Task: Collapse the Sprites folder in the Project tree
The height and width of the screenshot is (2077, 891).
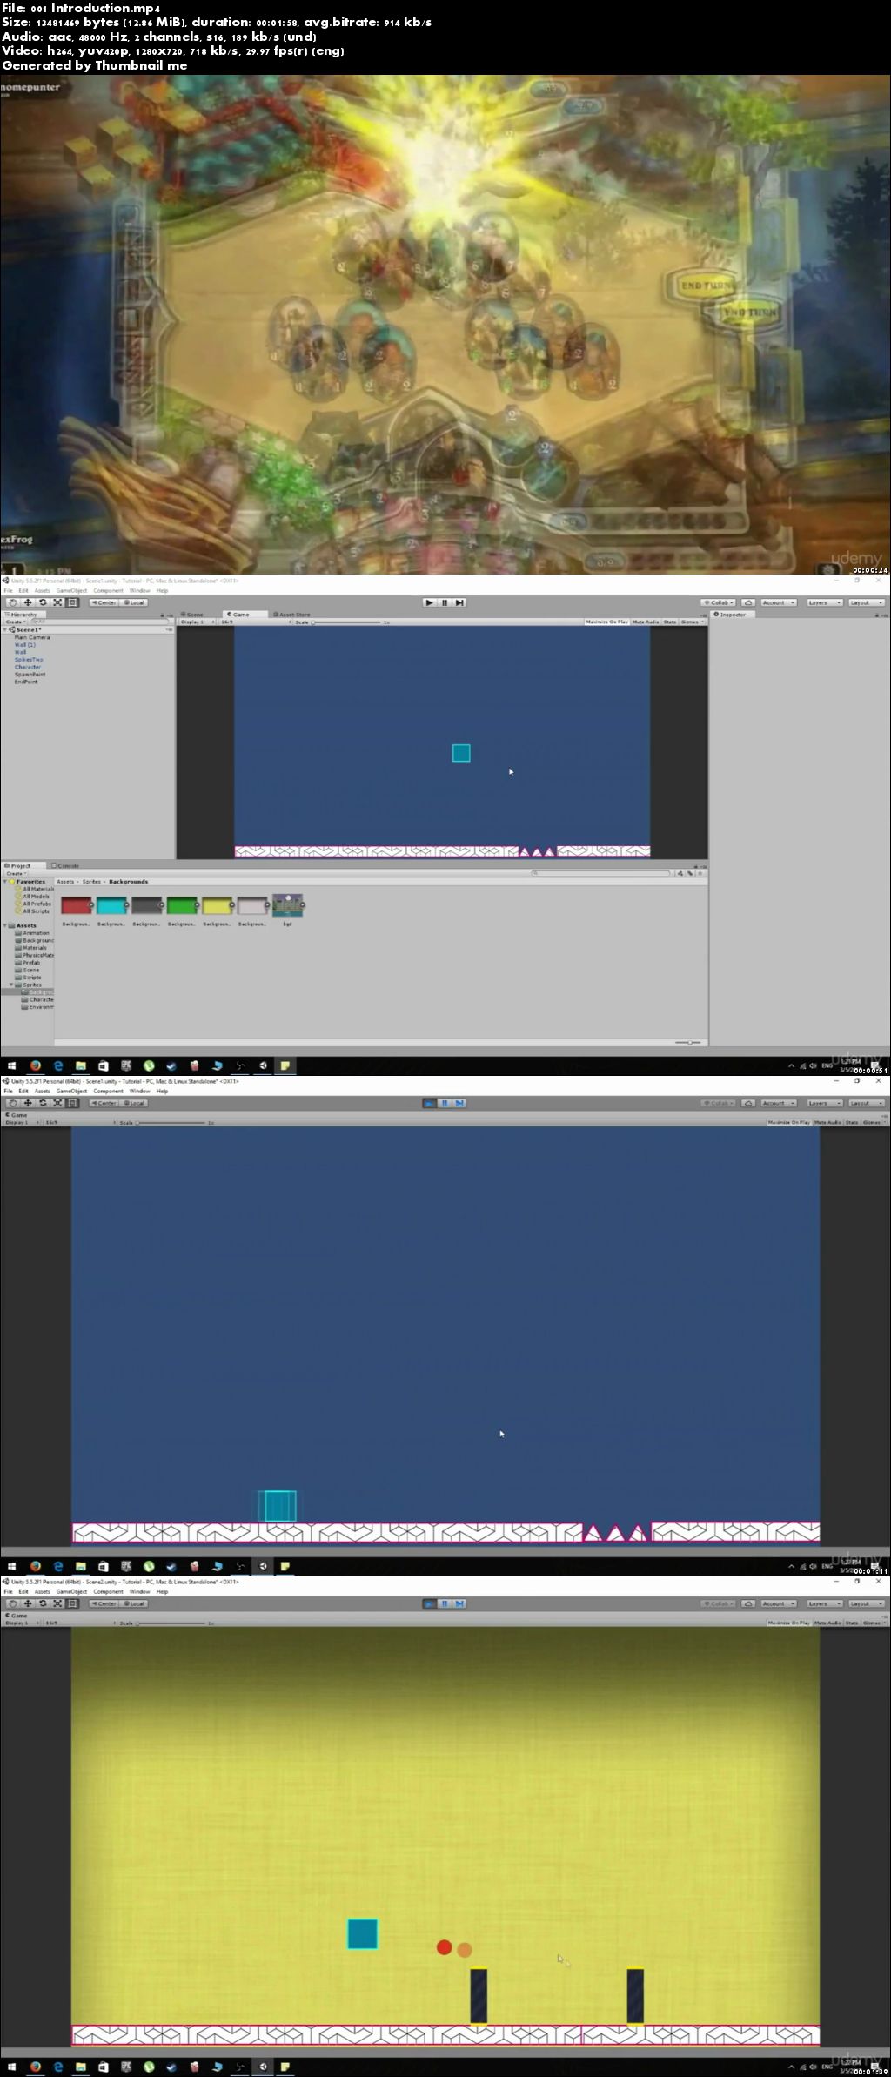Action: (12, 985)
